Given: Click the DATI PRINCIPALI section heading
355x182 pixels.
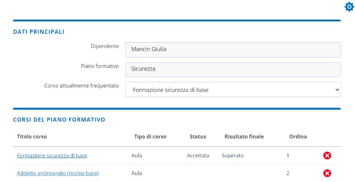Looking at the screenshot, I should pos(39,32).
